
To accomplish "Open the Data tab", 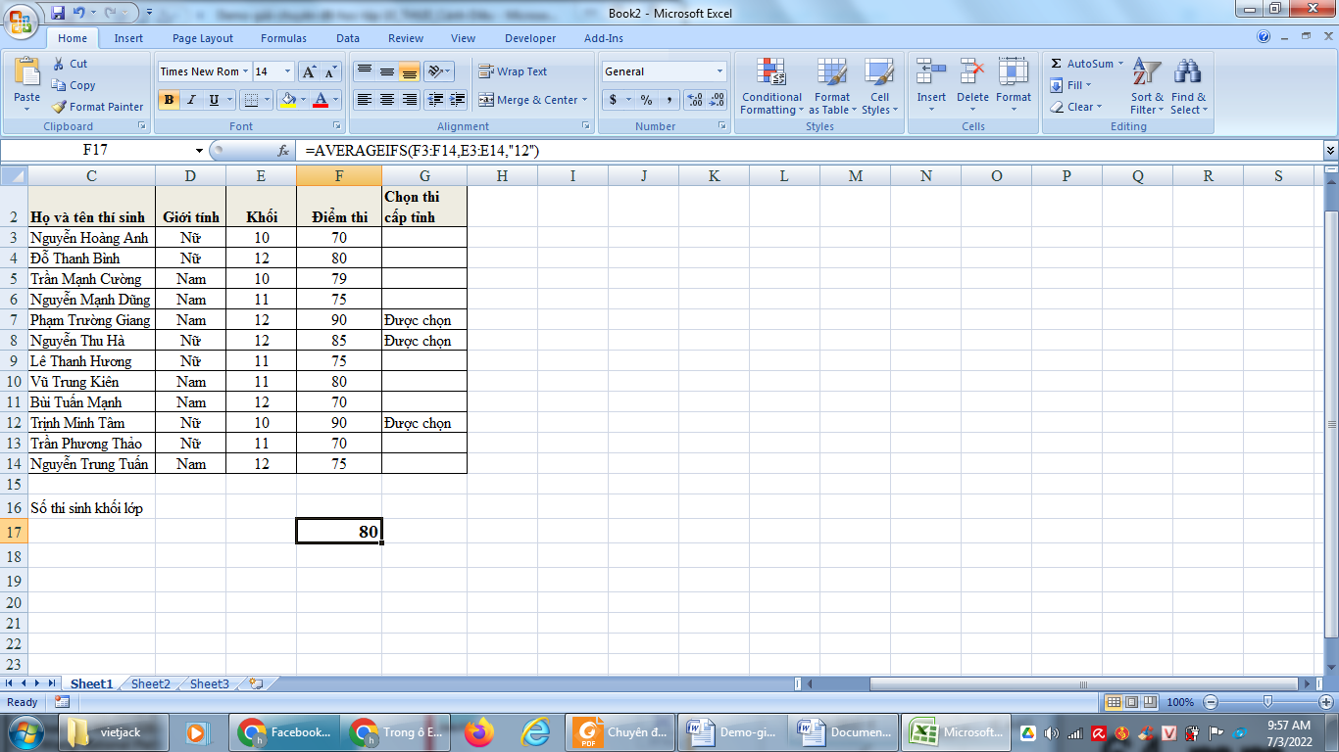I will click(x=348, y=38).
